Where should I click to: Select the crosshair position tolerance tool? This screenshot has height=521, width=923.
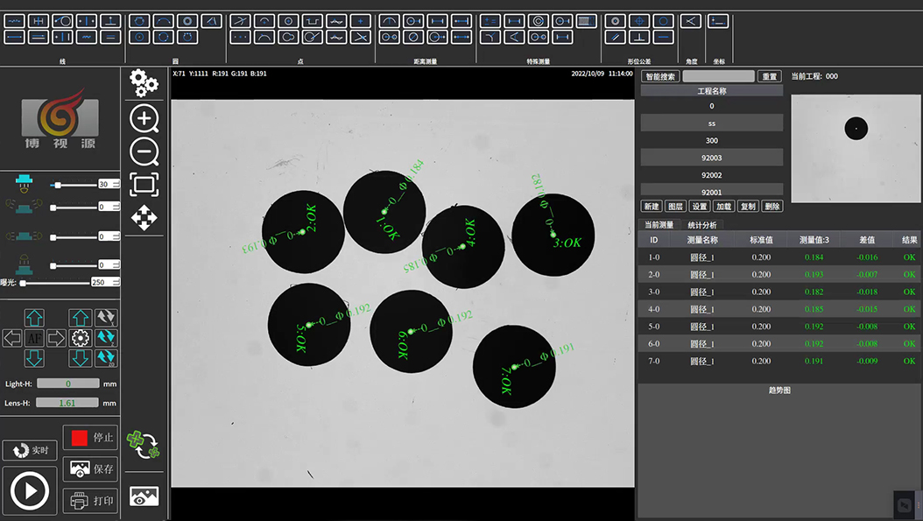click(639, 21)
